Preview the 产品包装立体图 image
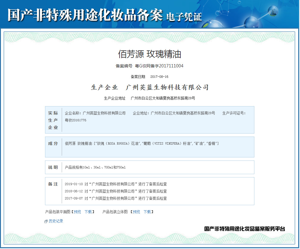Viewport: 300px width, 249px height. click(x=136, y=212)
